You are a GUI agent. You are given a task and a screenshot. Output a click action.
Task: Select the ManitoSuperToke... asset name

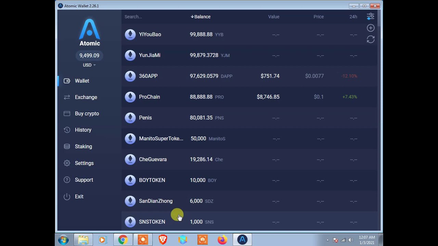click(x=161, y=139)
